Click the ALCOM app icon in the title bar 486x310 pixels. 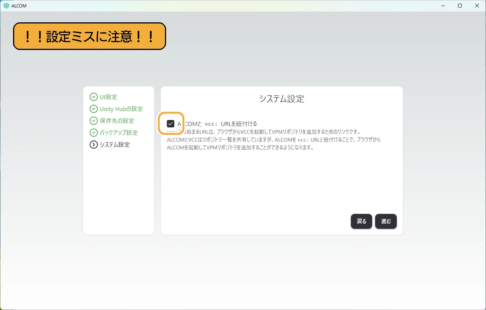click(6, 6)
